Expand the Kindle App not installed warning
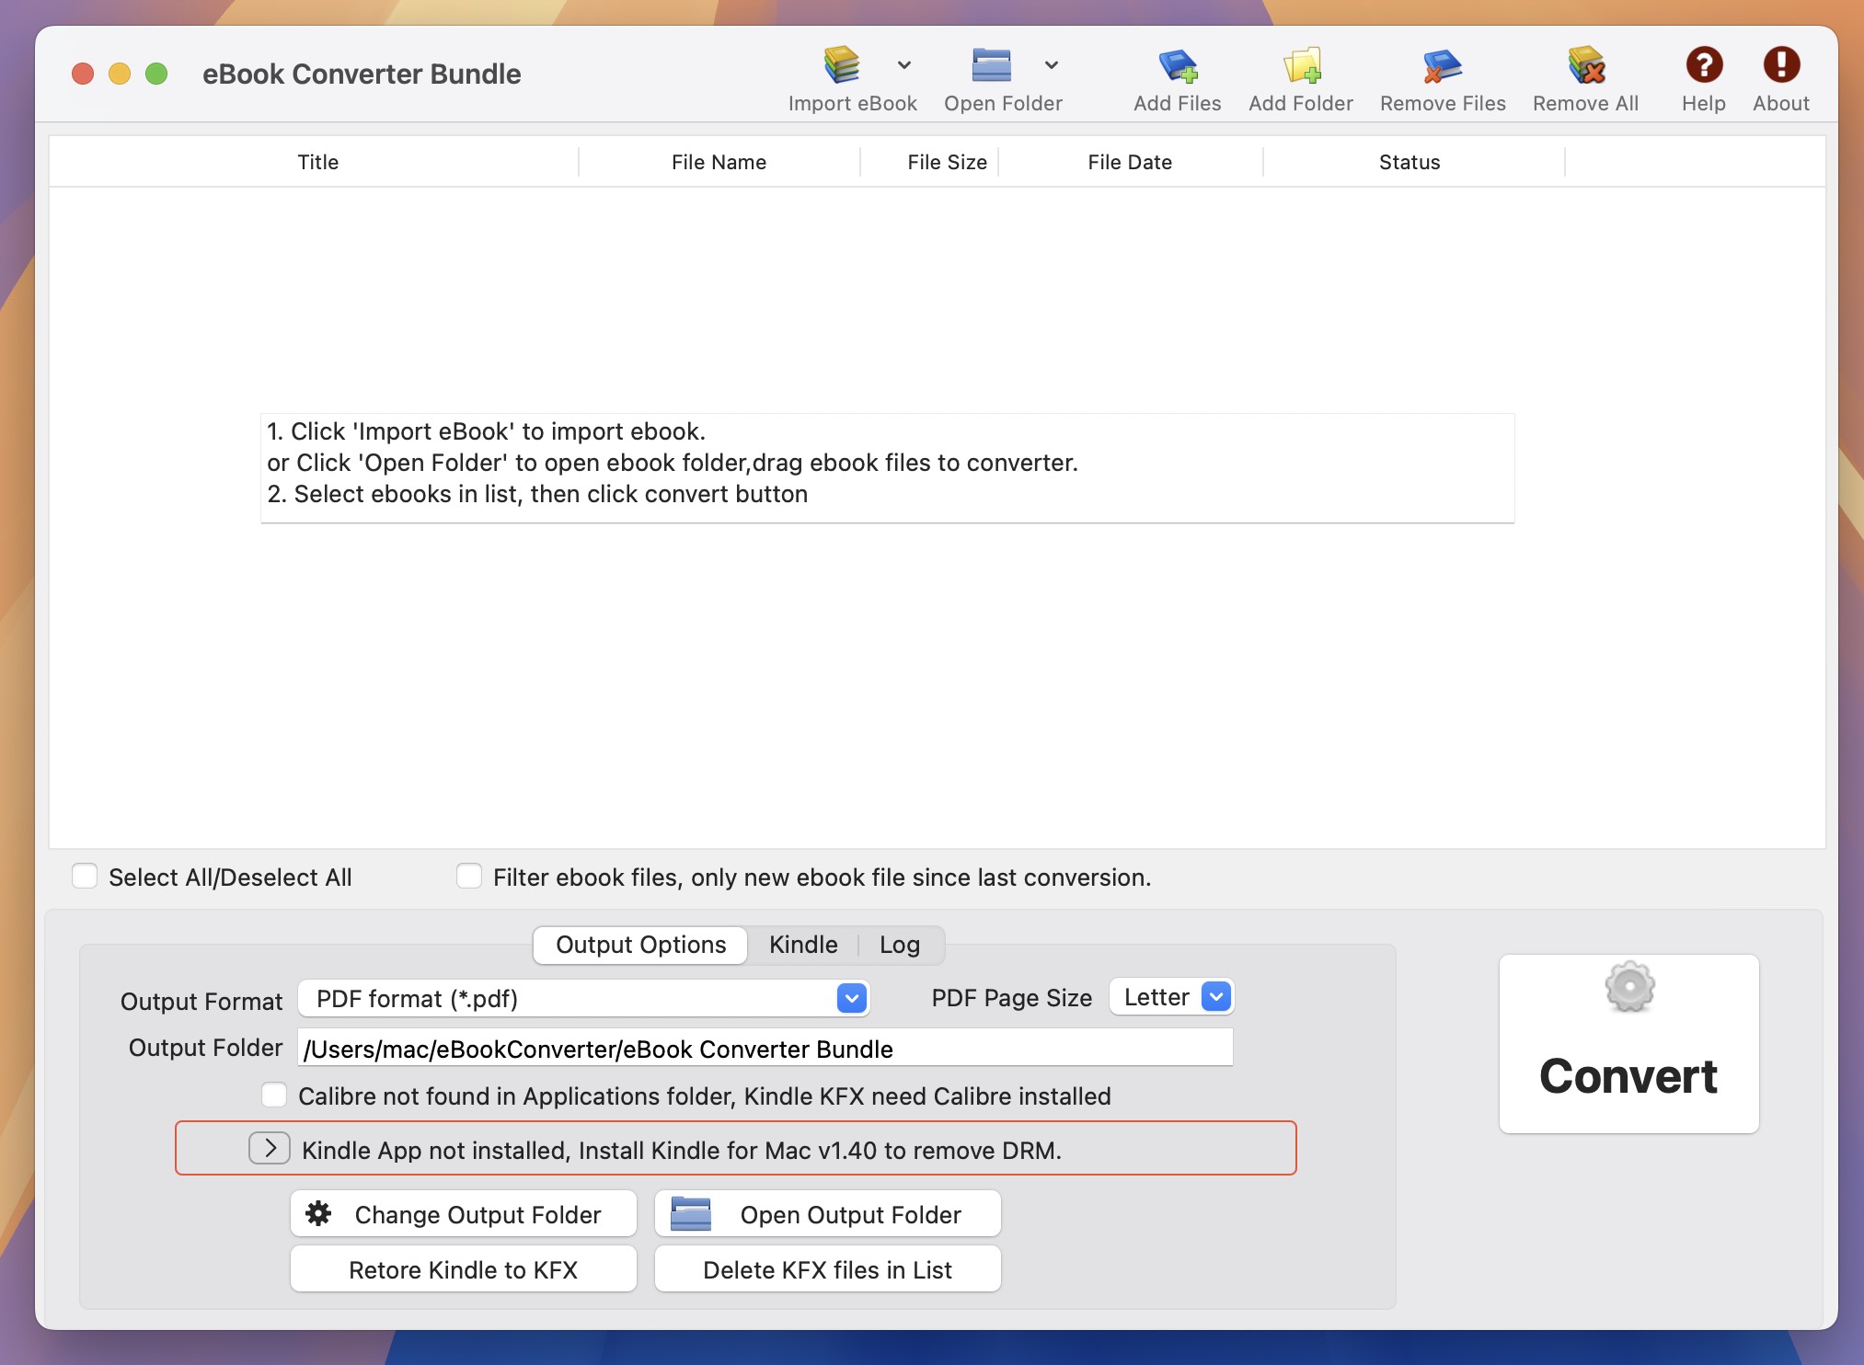This screenshot has height=1365, width=1864. [269, 1149]
